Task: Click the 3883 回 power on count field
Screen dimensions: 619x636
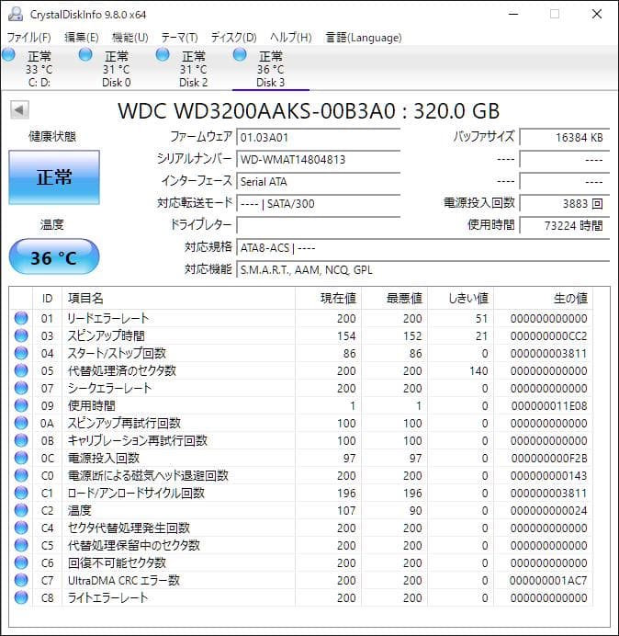Action: point(564,203)
